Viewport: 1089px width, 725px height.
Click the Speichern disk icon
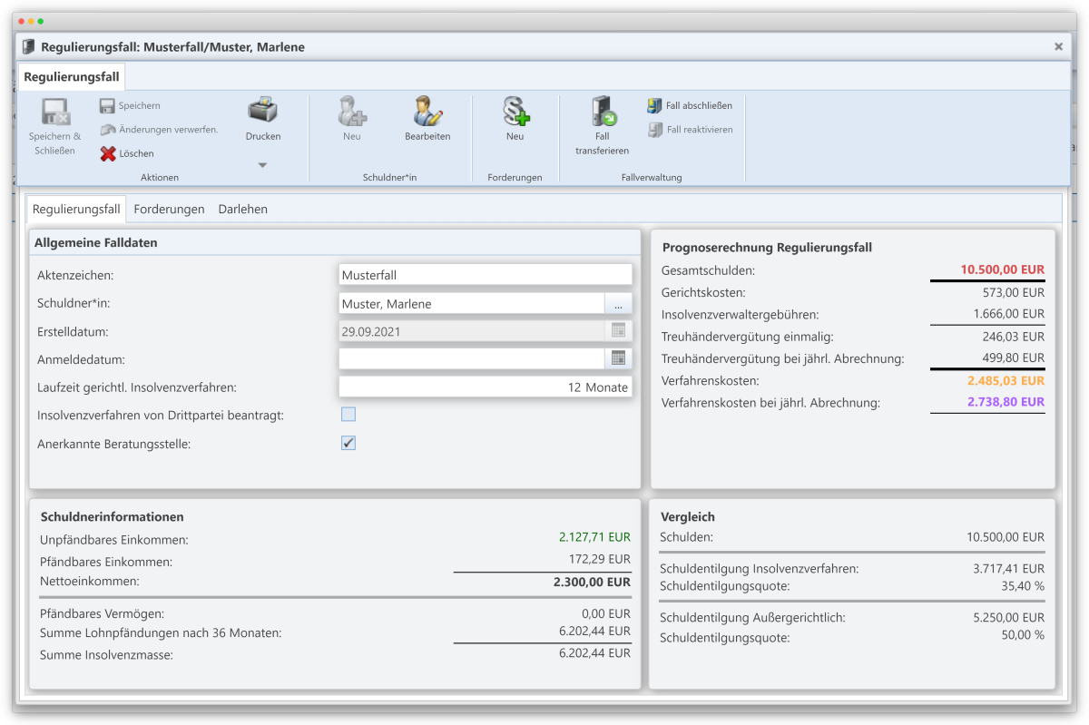(x=107, y=105)
